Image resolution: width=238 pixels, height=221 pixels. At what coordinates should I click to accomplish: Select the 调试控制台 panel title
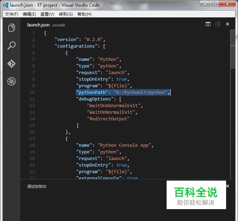pos(37,186)
